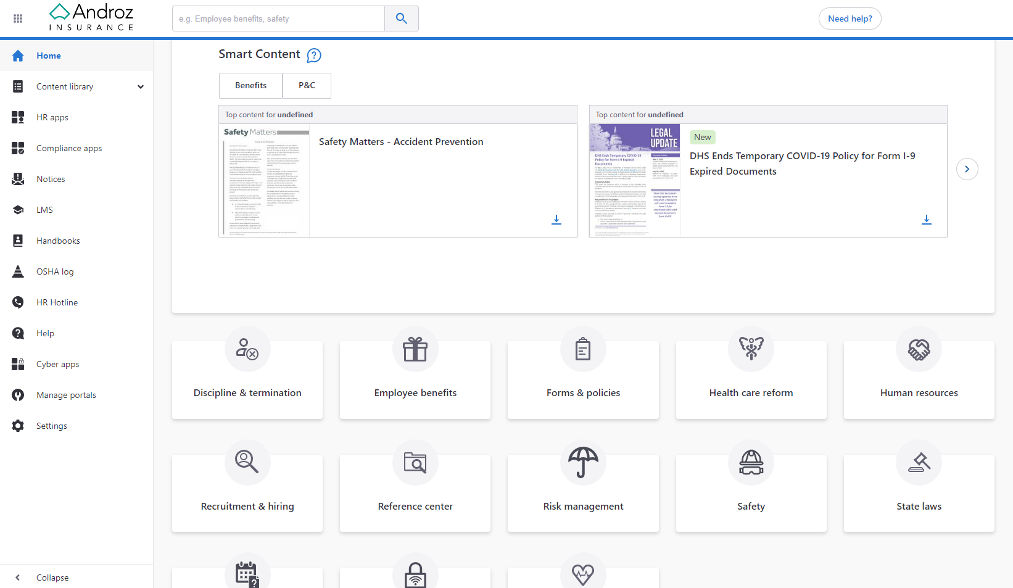The height and width of the screenshot is (588, 1013).
Task: Click the LMS label in sidebar
Action: tap(44, 210)
